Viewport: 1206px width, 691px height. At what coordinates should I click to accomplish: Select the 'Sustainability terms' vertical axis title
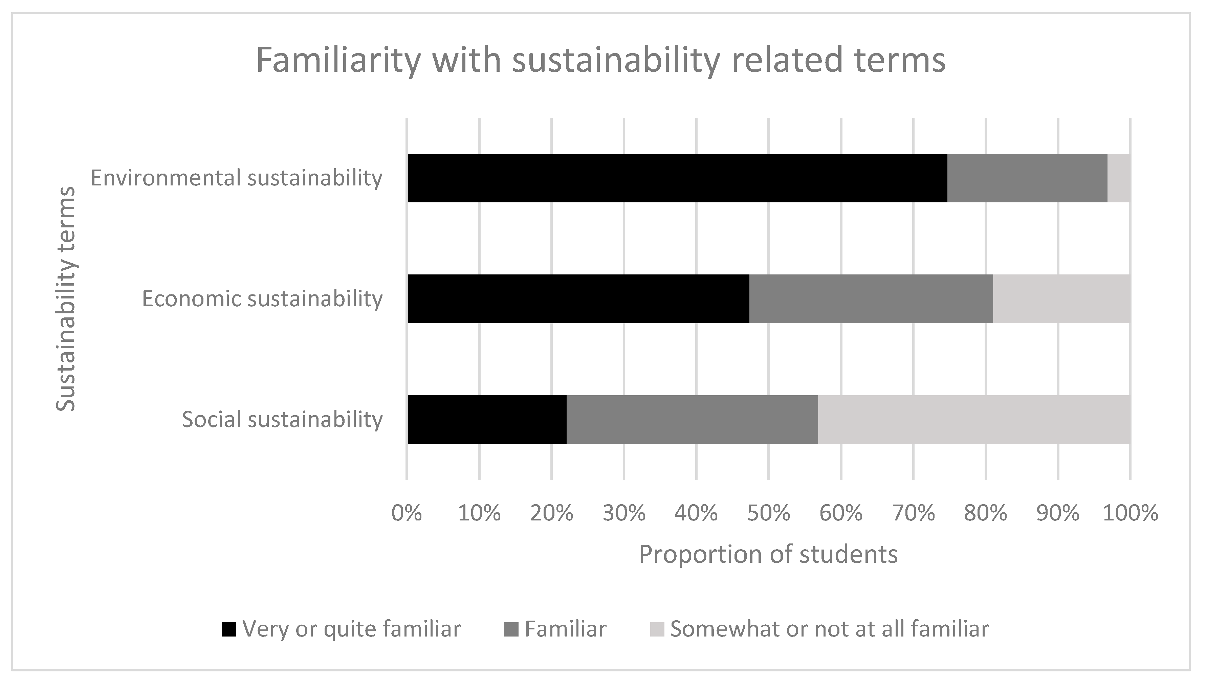66,299
